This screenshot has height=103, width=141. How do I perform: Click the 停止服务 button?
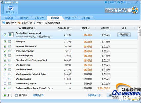point(124,35)
